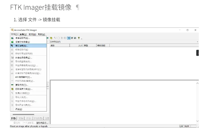Viewport: 204px width, 128px height.
Task: Choose 创建磁盘镜像(C)... menu entry
Action: [x=28, y=58]
